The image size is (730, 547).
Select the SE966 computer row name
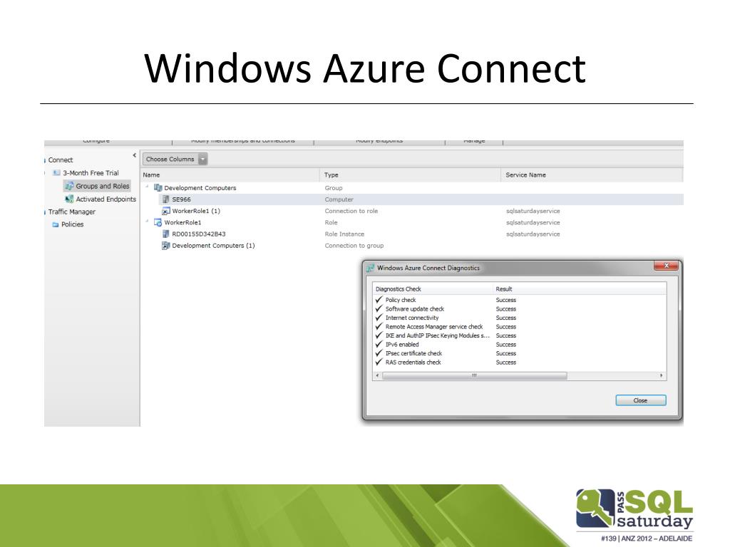pyautogui.click(x=181, y=199)
